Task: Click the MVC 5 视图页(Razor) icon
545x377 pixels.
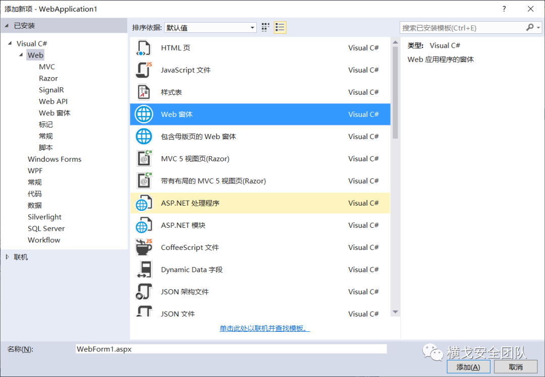Action: click(144, 159)
